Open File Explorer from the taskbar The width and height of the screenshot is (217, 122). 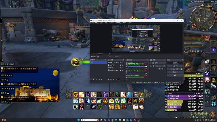click(120, 120)
